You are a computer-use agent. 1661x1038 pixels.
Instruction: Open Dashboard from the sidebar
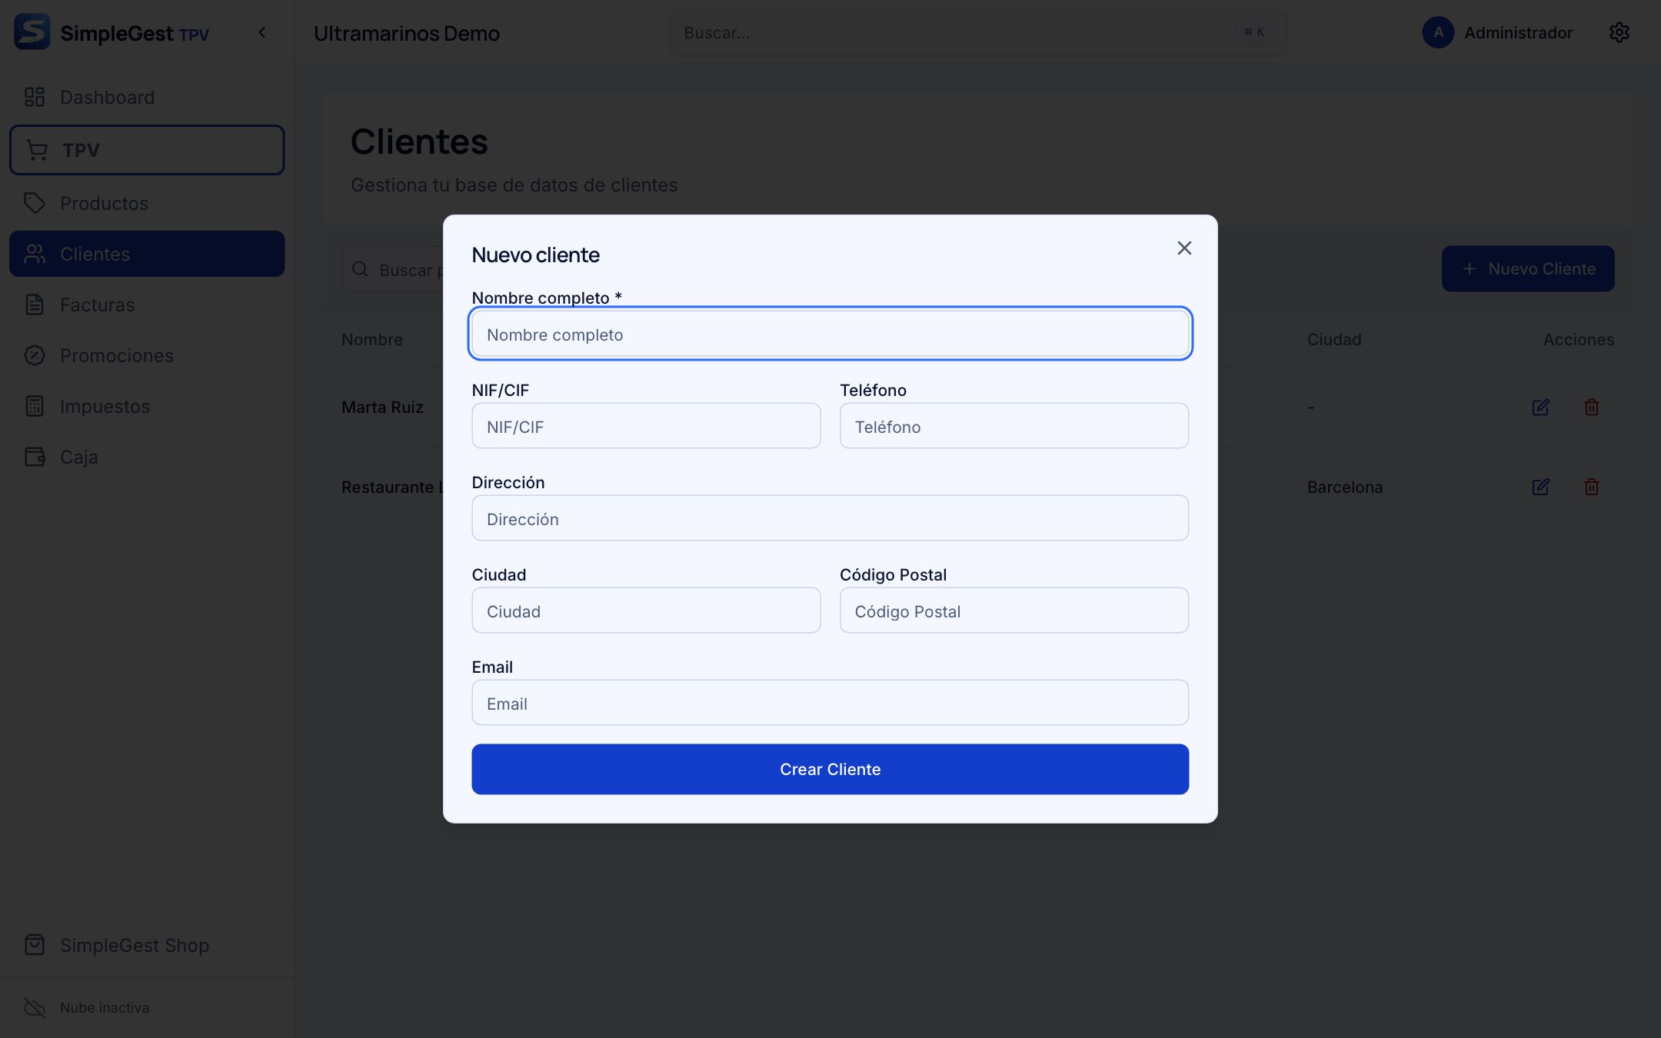pyautogui.click(x=147, y=97)
